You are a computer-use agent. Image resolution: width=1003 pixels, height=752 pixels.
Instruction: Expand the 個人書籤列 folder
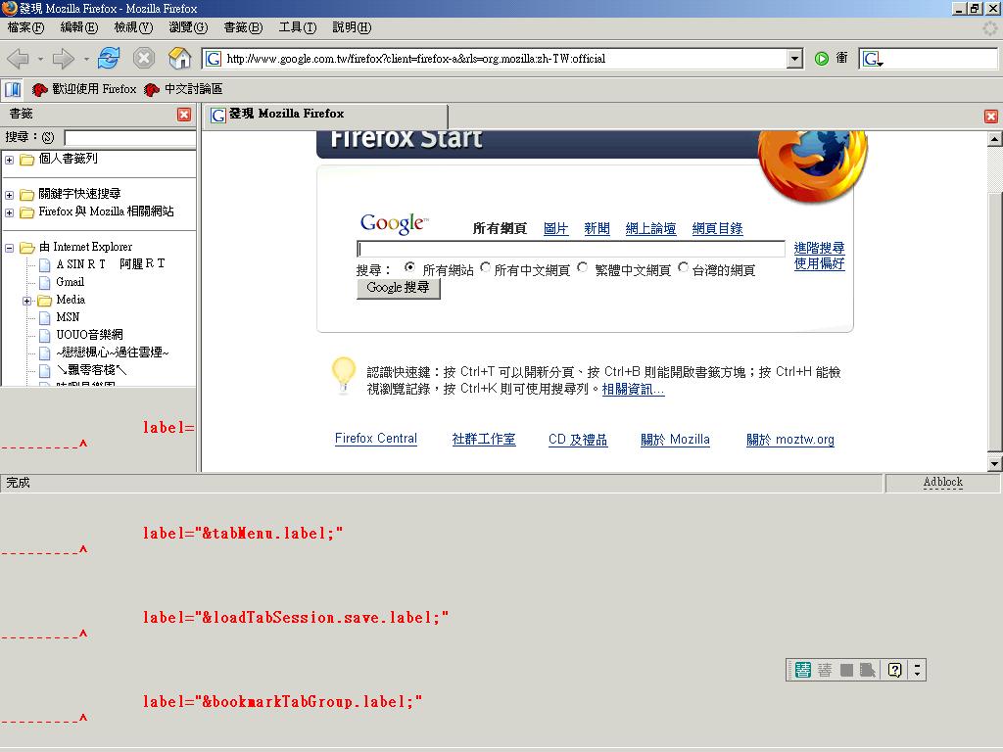click(x=10, y=160)
